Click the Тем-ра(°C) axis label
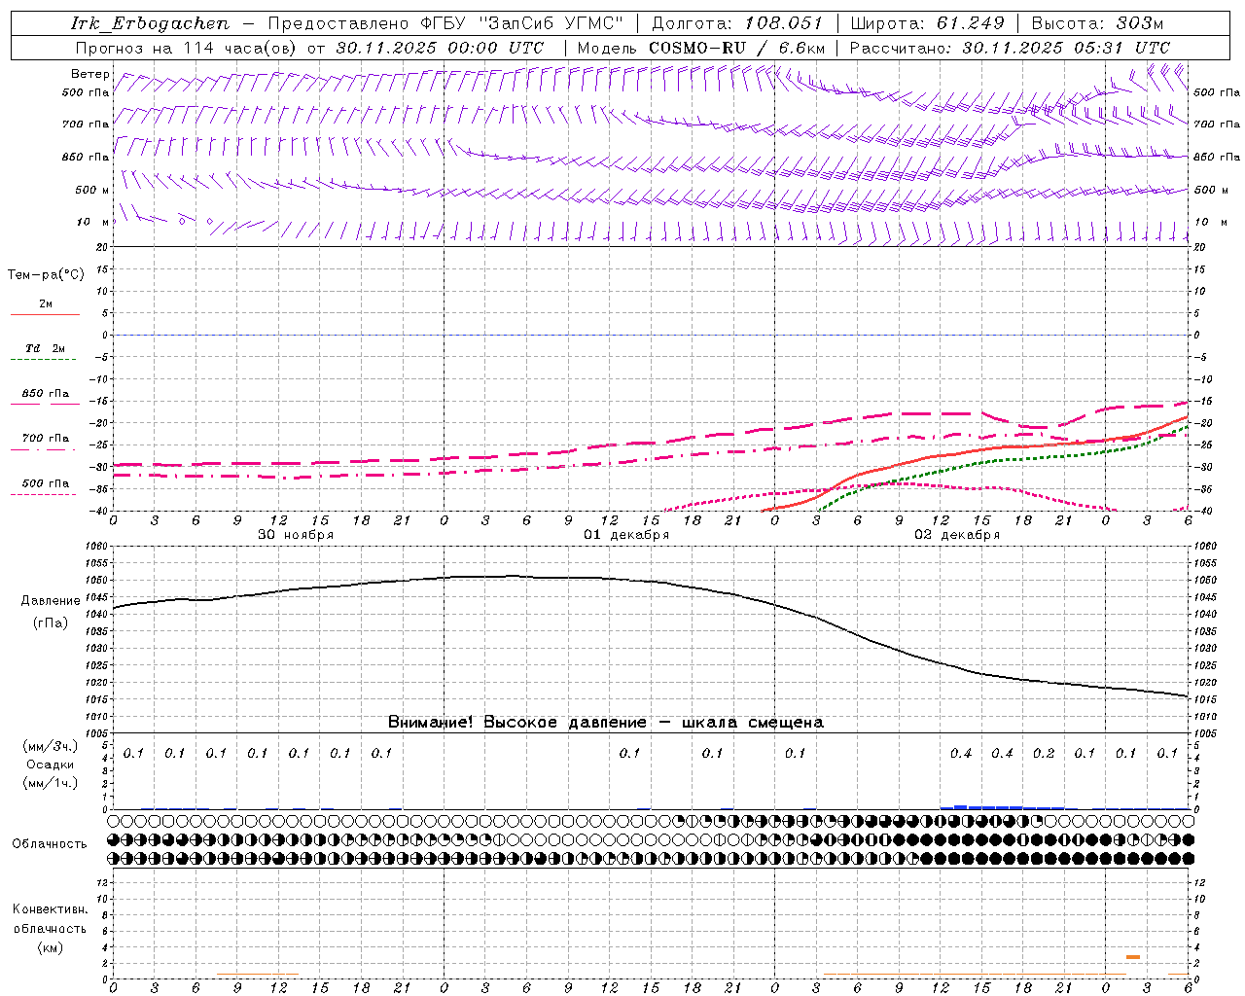Screen dimensions: 1245x996 point(46,275)
